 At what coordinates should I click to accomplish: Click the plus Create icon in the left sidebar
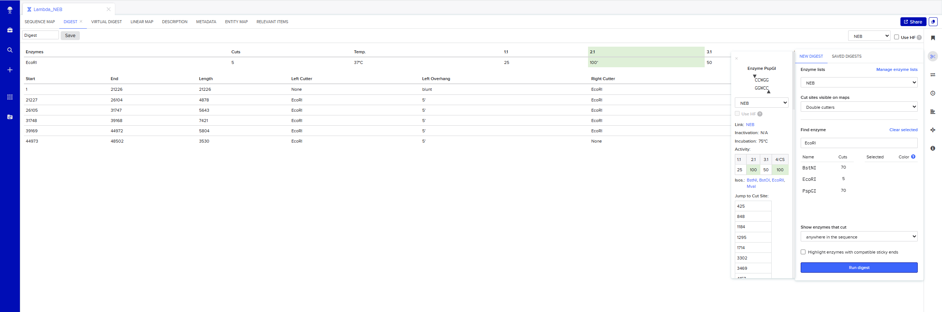pyautogui.click(x=10, y=70)
